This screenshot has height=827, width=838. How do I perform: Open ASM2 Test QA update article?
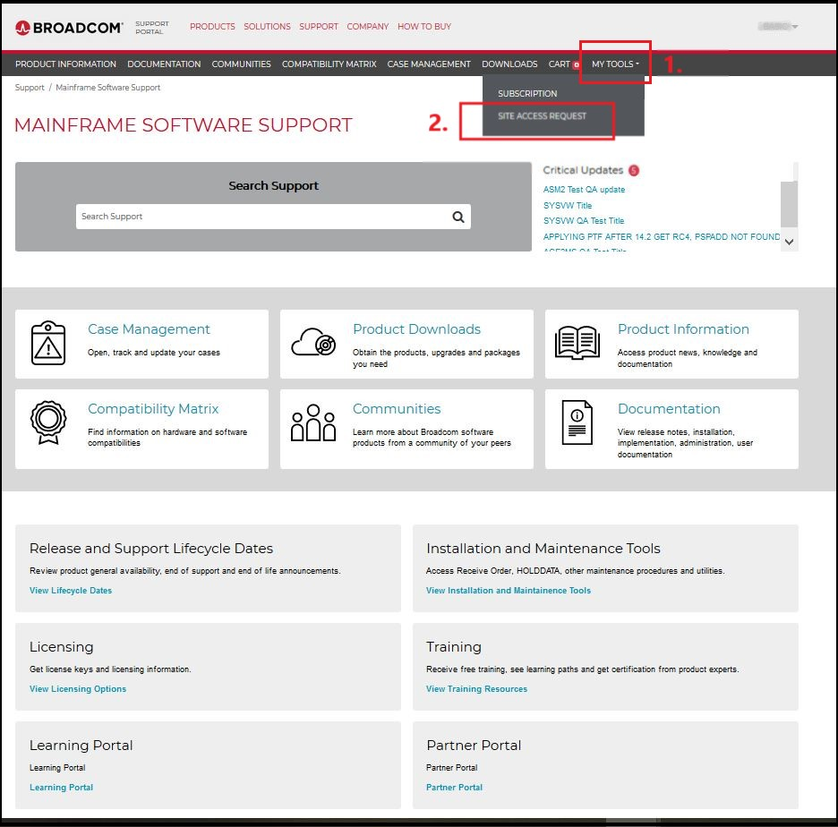tap(583, 190)
